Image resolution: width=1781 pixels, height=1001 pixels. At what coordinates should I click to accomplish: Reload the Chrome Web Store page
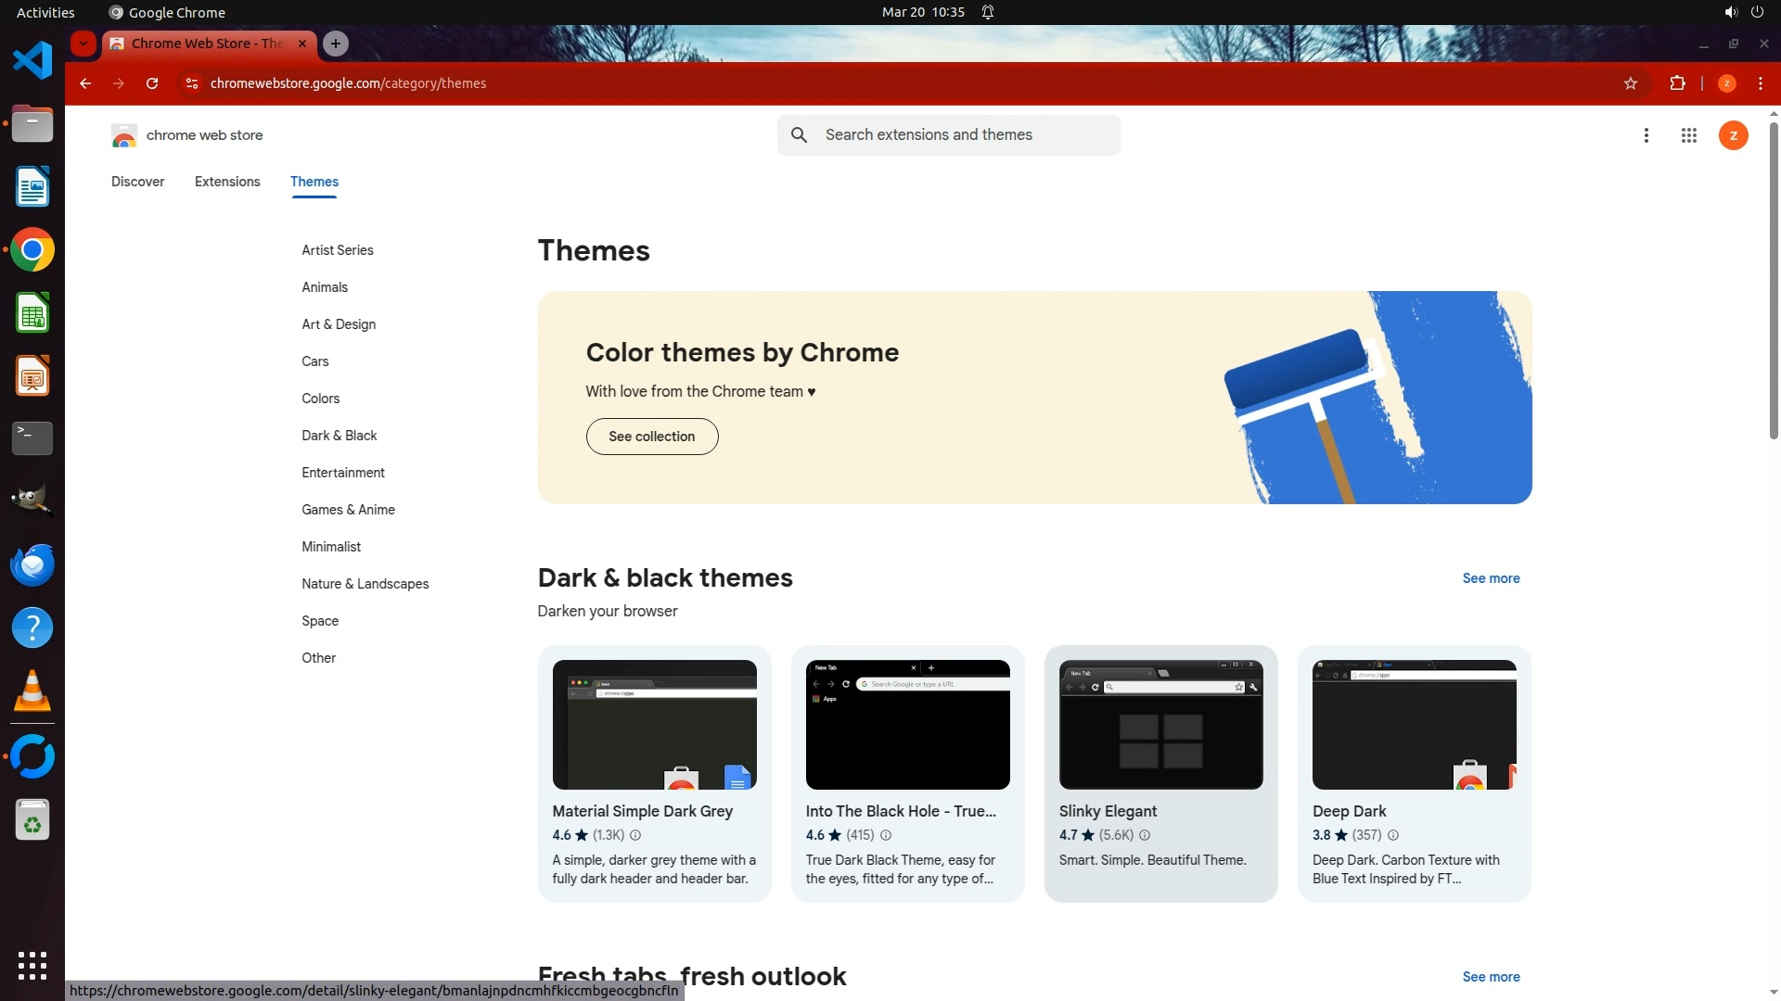pyautogui.click(x=152, y=83)
